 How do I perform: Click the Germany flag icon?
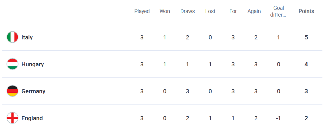12,91
